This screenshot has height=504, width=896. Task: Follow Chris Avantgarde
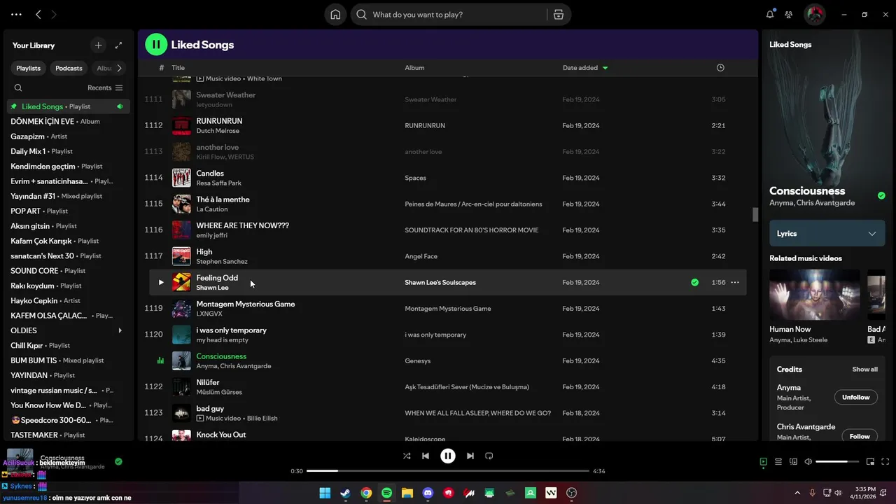[860, 435]
